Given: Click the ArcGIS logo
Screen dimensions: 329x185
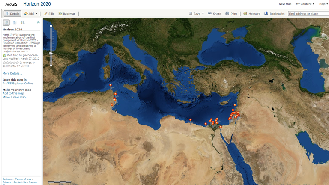Looking at the screenshot, I should point(11,4).
